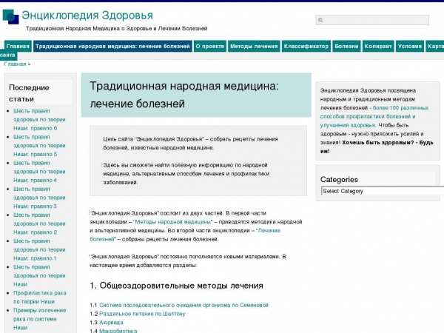Open Система последовательного очищения организма по Семеновой

(184, 305)
